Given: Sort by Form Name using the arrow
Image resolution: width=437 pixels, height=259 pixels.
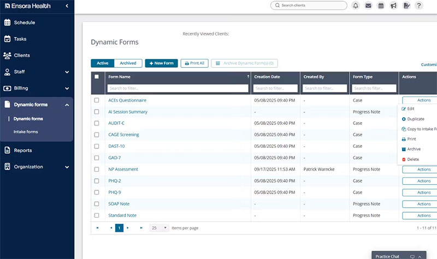Looking at the screenshot, I should (248, 76).
